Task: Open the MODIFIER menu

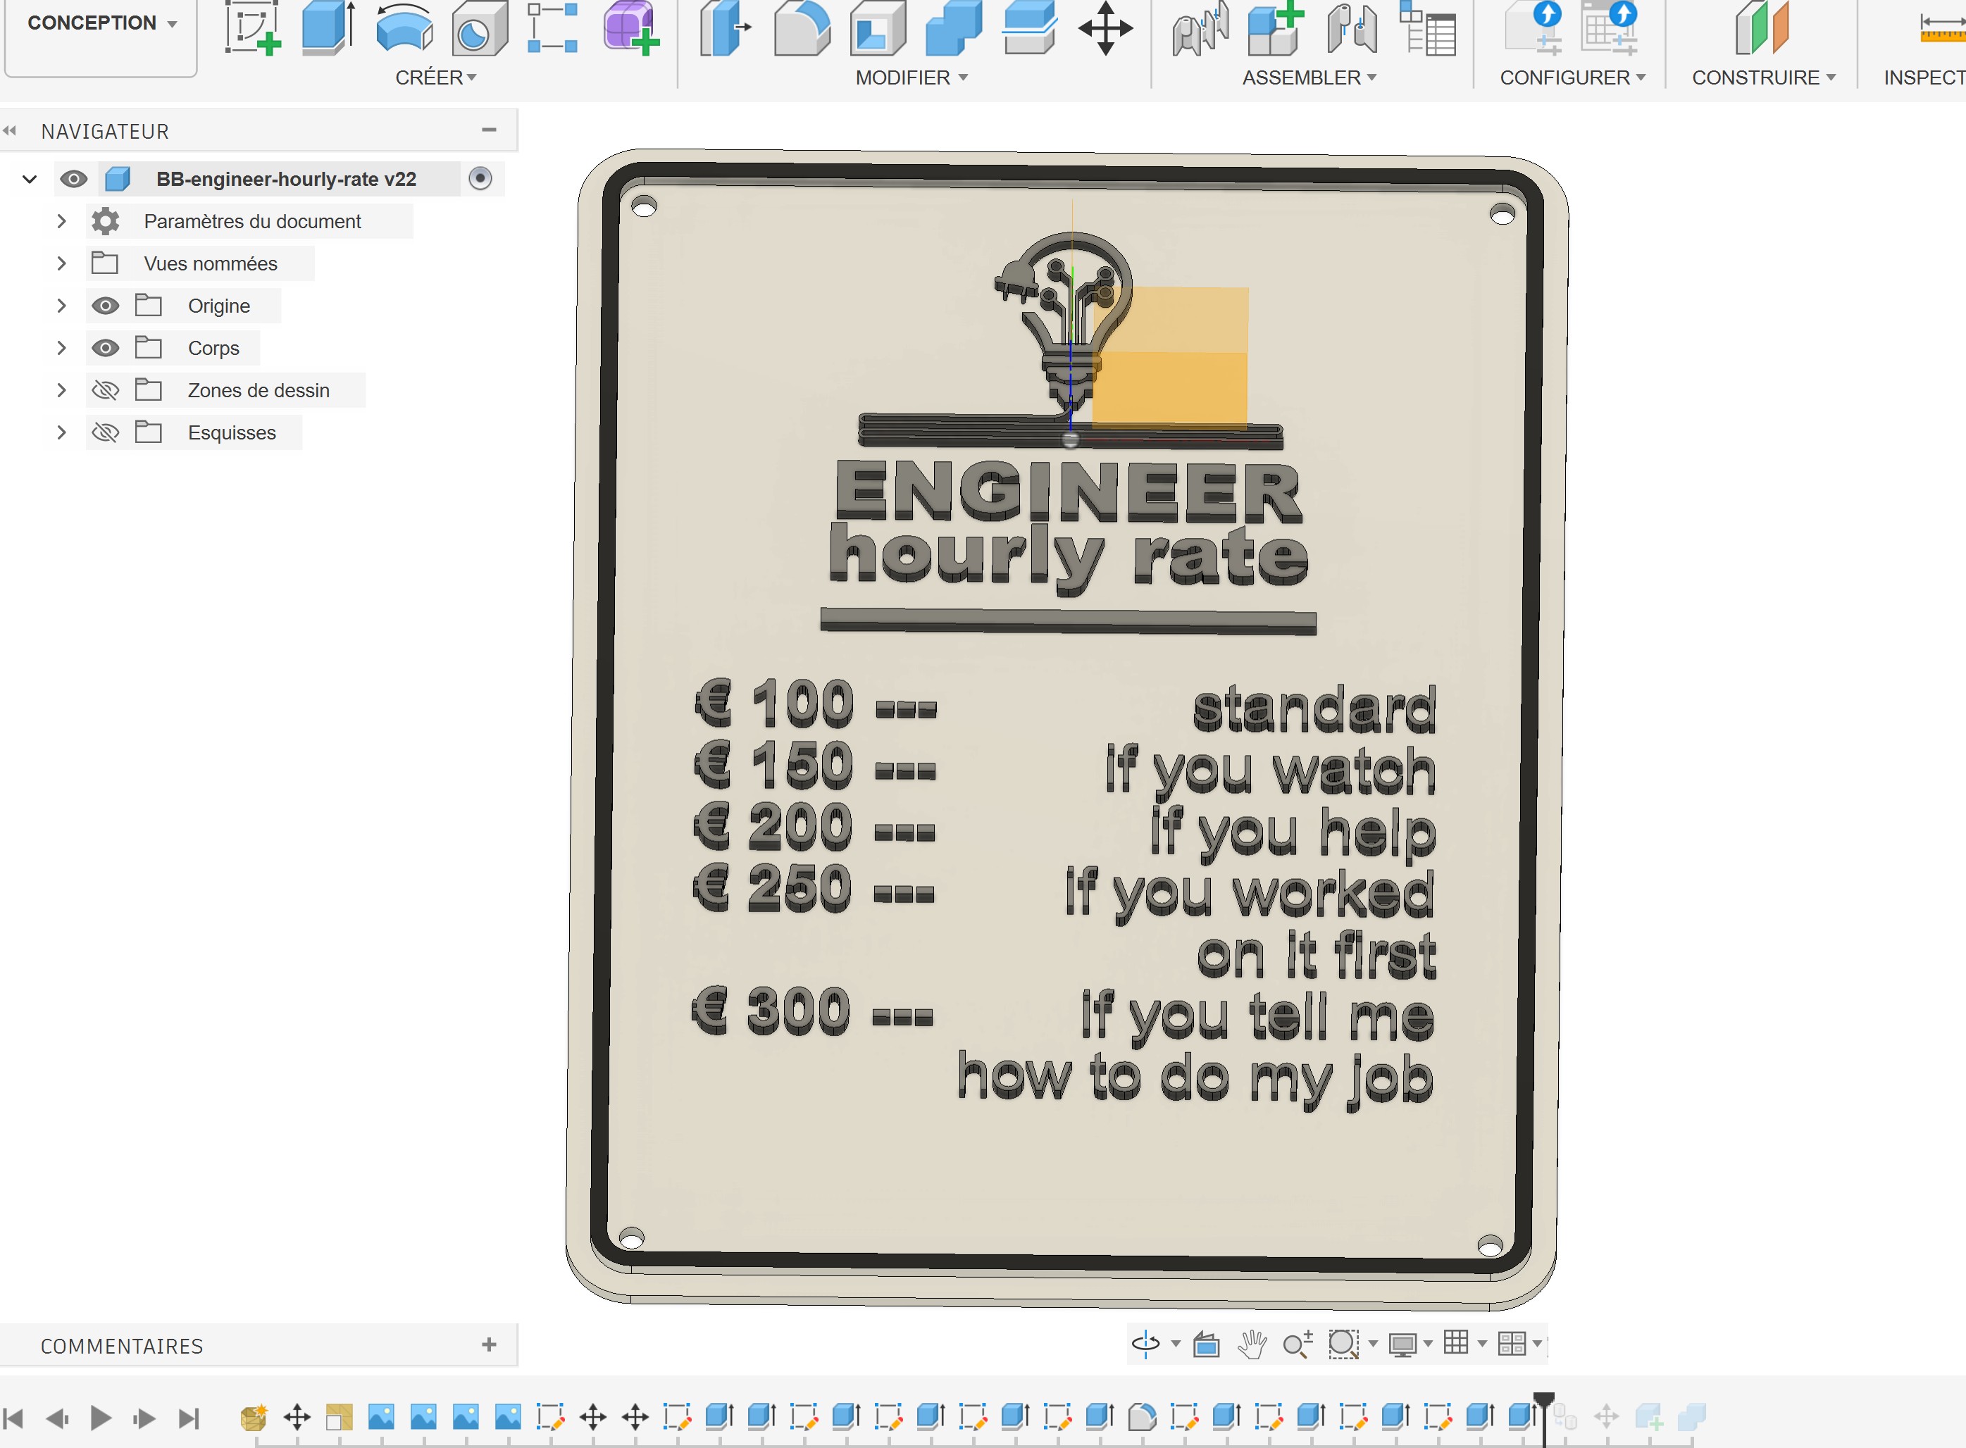Action: (x=912, y=78)
